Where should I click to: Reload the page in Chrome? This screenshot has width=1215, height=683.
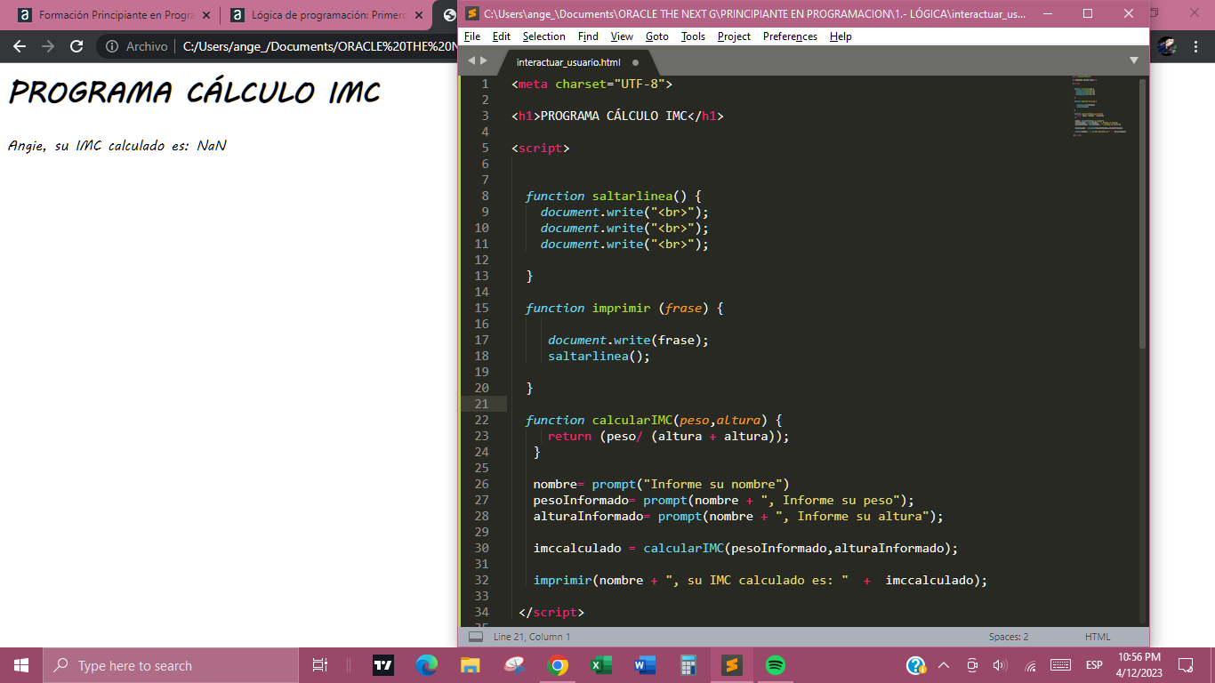tap(76, 46)
